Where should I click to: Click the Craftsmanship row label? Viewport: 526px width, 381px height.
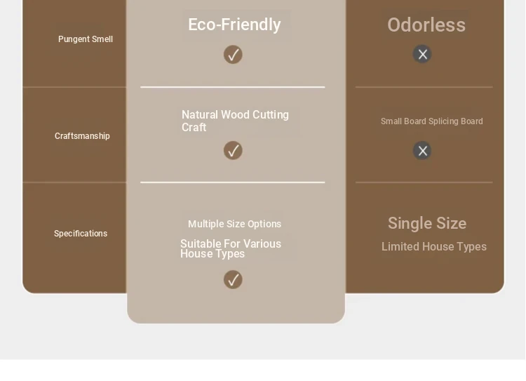(x=82, y=136)
